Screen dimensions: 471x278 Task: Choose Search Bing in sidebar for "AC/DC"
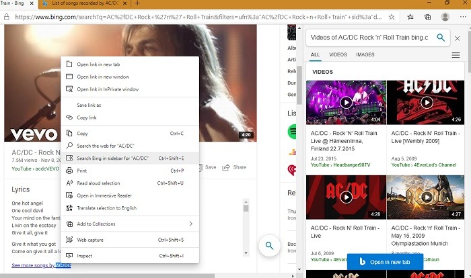click(130, 158)
